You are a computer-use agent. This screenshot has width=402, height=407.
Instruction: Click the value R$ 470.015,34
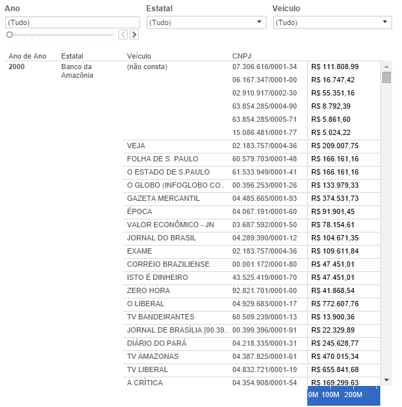click(x=335, y=356)
